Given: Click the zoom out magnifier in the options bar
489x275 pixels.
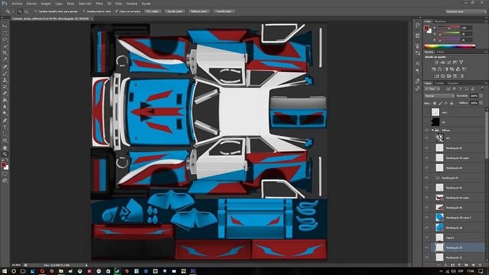Looking at the screenshot, I should click(27, 11).
